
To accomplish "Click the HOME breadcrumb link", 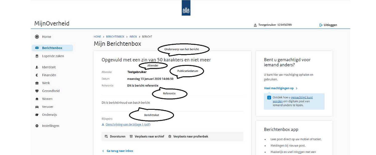I will point(97,37).
